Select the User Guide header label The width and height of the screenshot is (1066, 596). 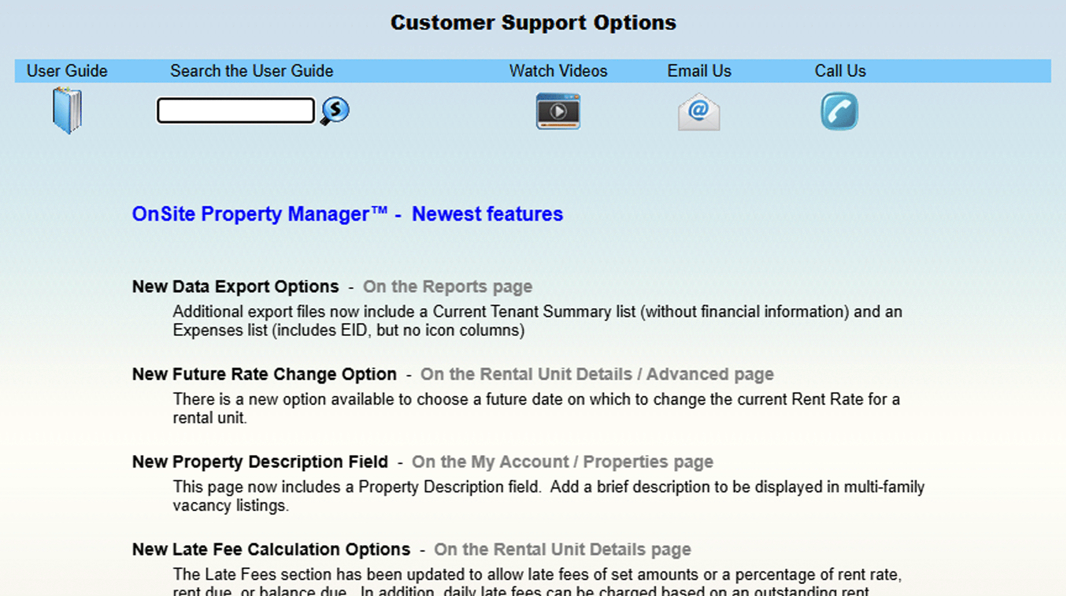[x=67, y=71]
